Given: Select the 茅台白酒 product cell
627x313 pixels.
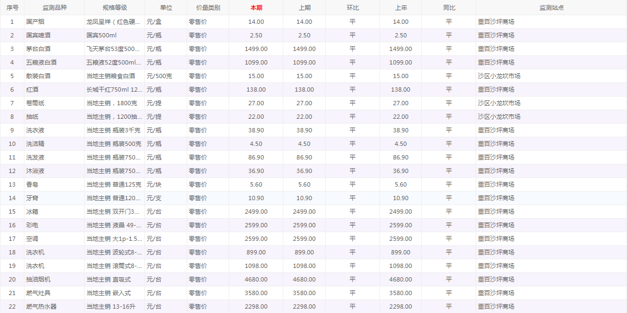Looking at the screenshot, I should coord(38,49).
